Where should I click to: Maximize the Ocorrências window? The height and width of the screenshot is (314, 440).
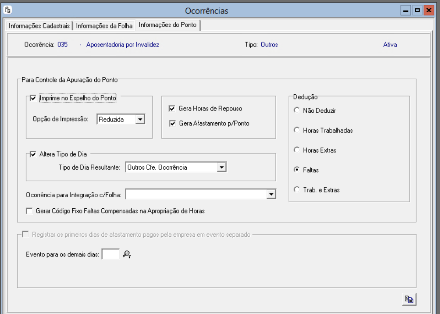point(417,11)
